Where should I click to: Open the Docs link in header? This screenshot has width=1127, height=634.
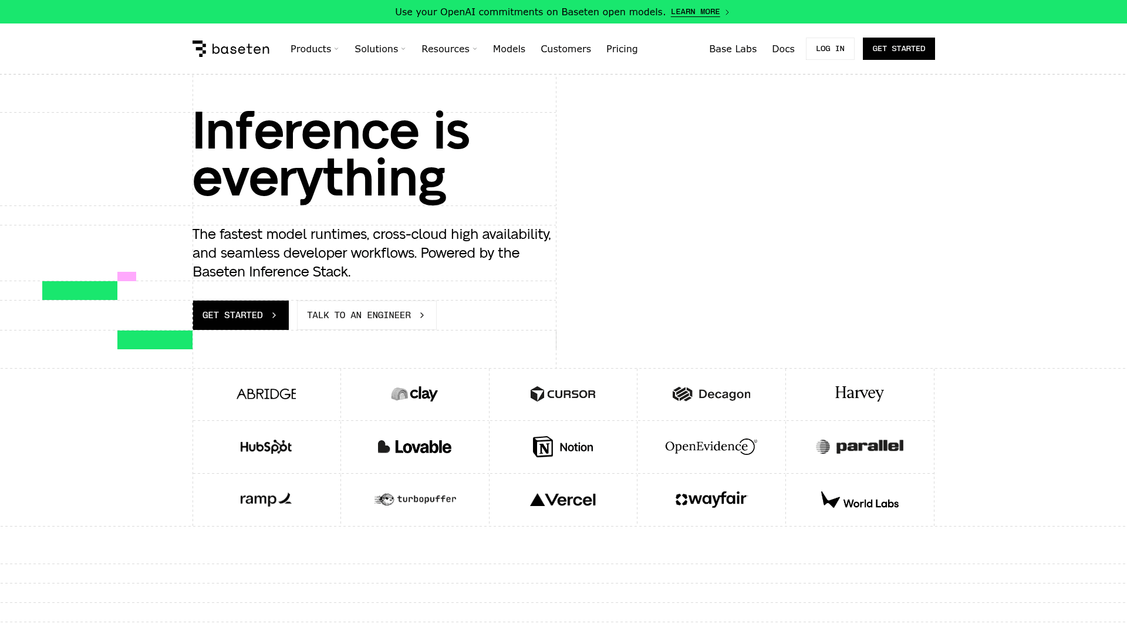(x=783, y=49)
